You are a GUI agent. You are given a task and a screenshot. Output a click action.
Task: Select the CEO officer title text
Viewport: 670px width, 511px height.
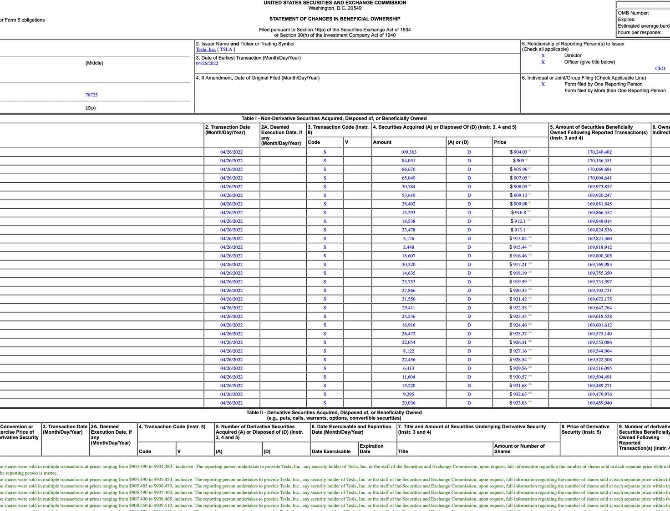[660, 69]
